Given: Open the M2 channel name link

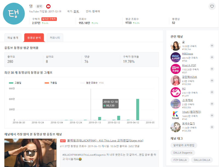Looking at the screenshot, I should click(x=184, y=89).
